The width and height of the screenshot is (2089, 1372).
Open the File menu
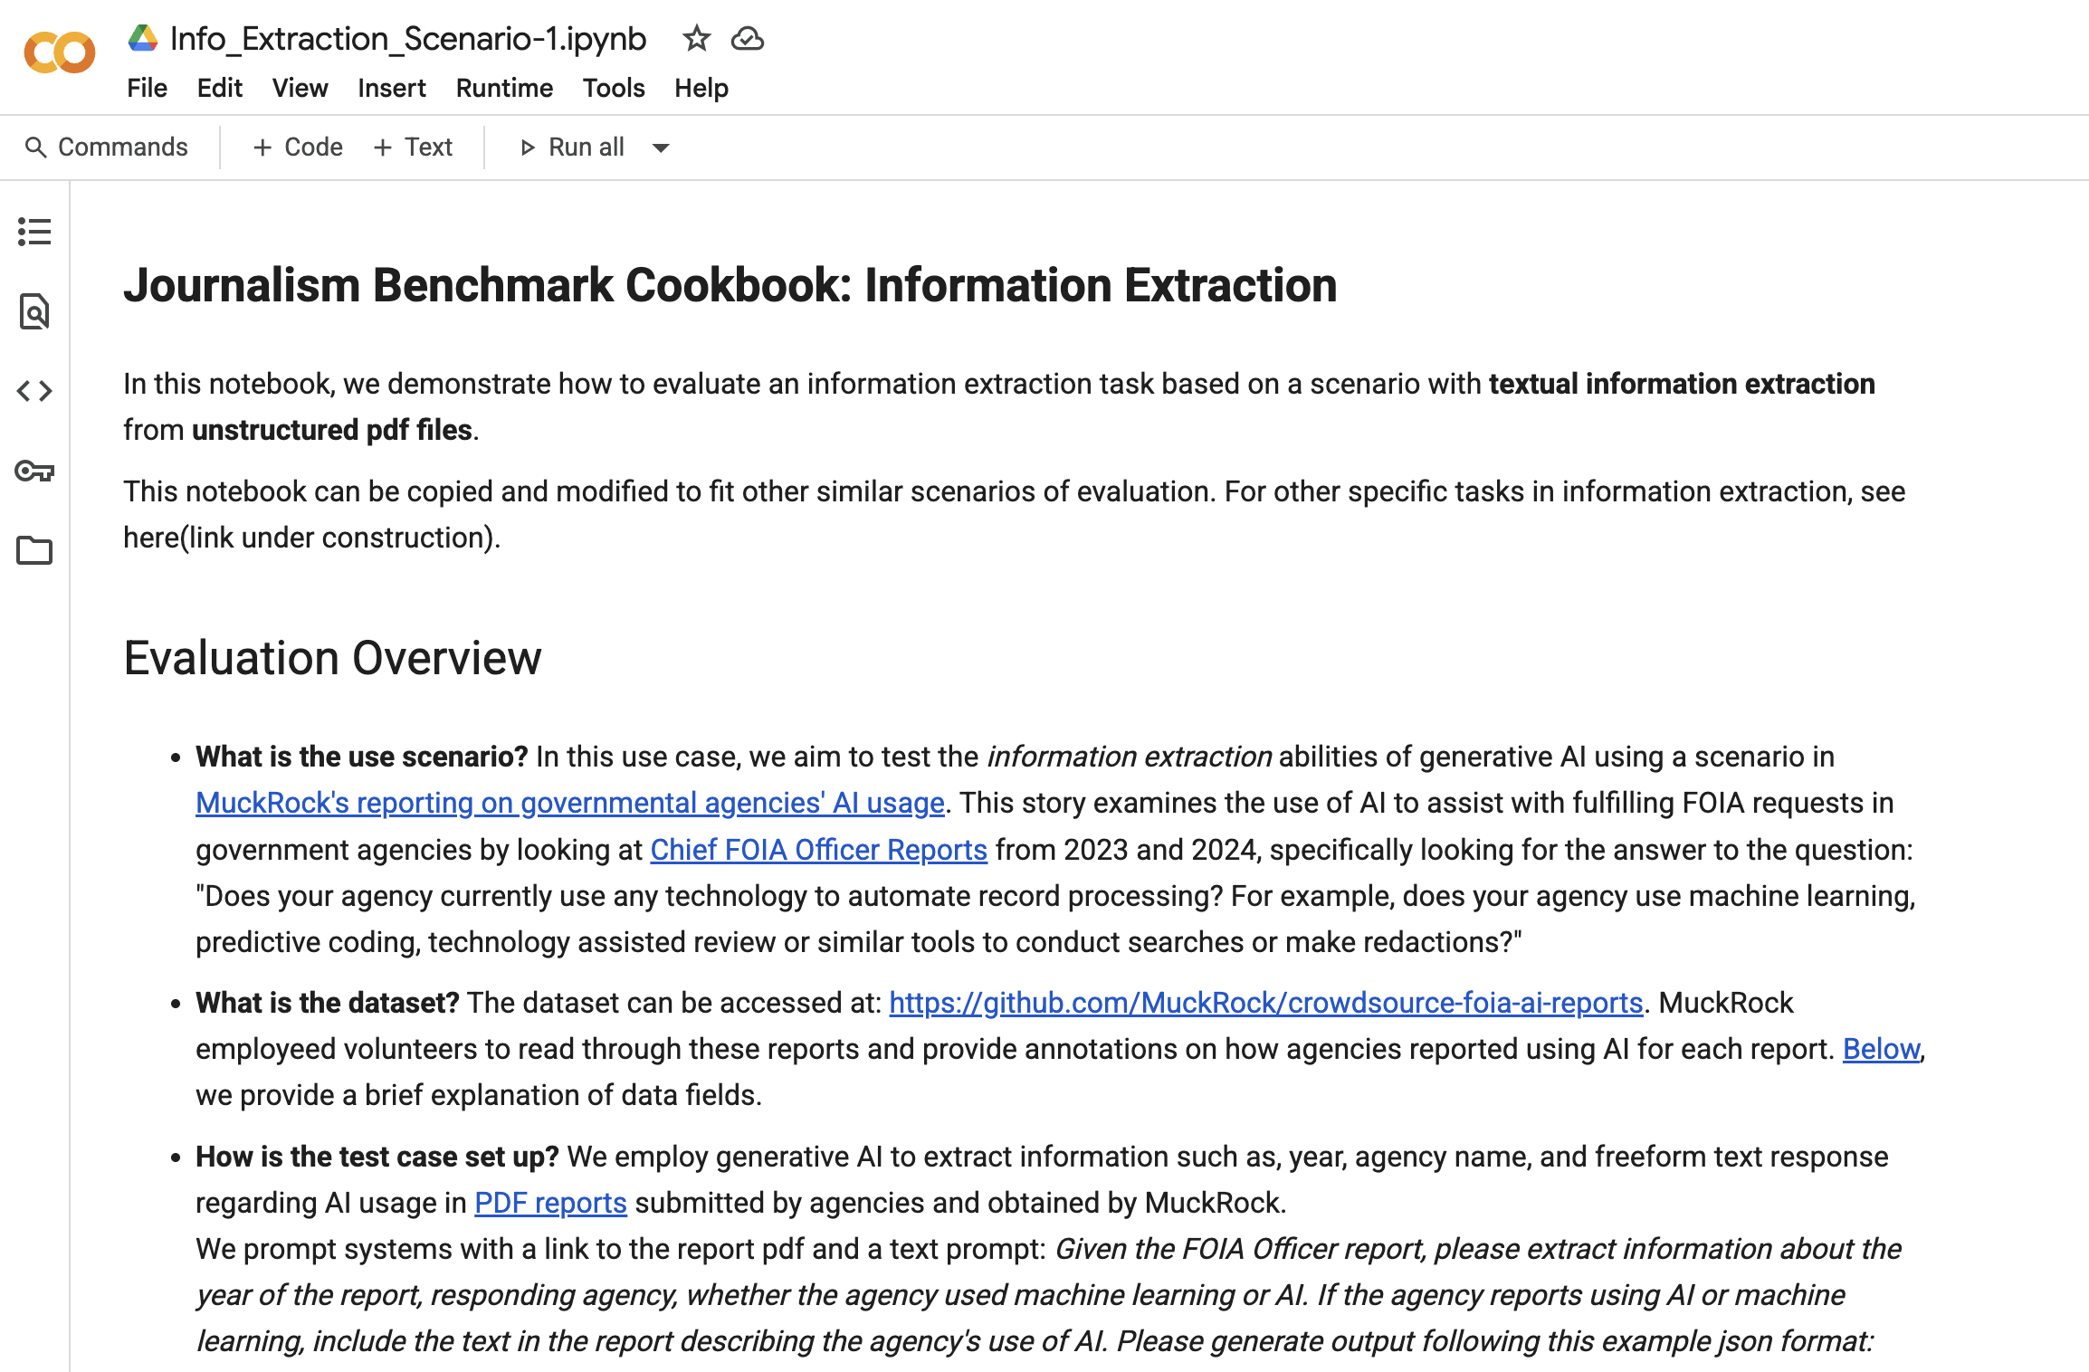(x=147, y=88)
